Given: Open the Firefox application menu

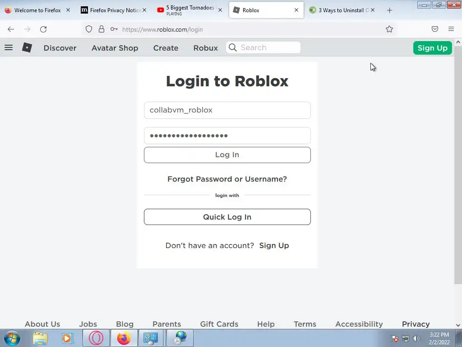Looking at the screenshot, I should [x=451, y=29].
